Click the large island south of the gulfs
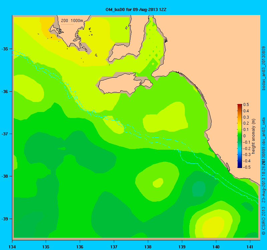The height and width of the screenshot is (250, 267). (125, 84)
